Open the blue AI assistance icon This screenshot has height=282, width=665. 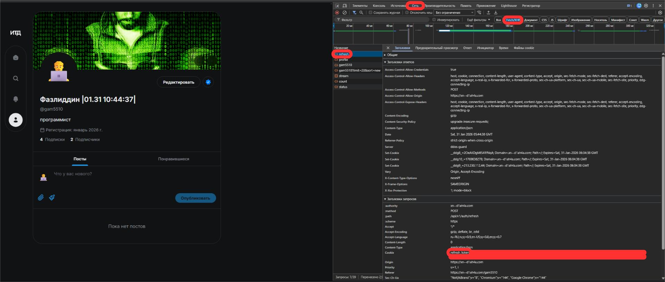pyautogui.click(x=639, y=6)
